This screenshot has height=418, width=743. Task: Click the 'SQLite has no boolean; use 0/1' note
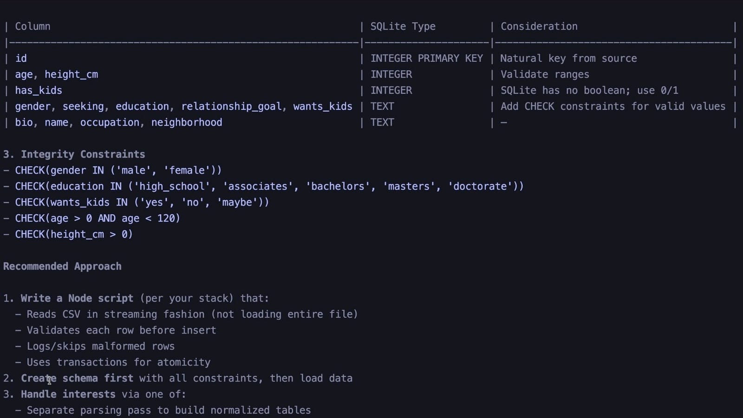[x=589, y=90]
